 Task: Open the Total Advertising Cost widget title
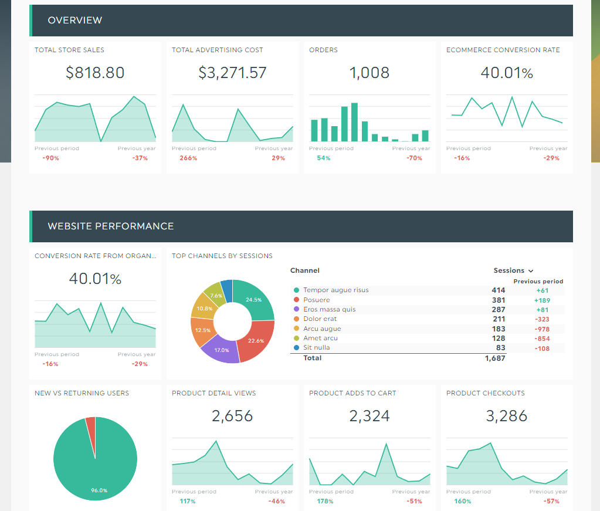218,50
